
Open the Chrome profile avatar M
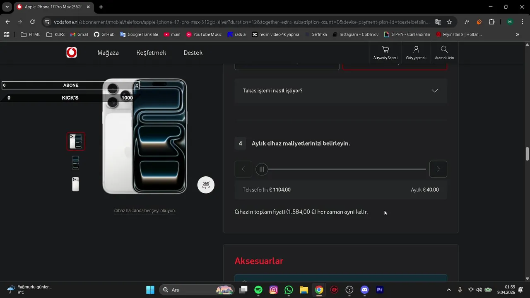pyautogui.click(x=510, y=22)
